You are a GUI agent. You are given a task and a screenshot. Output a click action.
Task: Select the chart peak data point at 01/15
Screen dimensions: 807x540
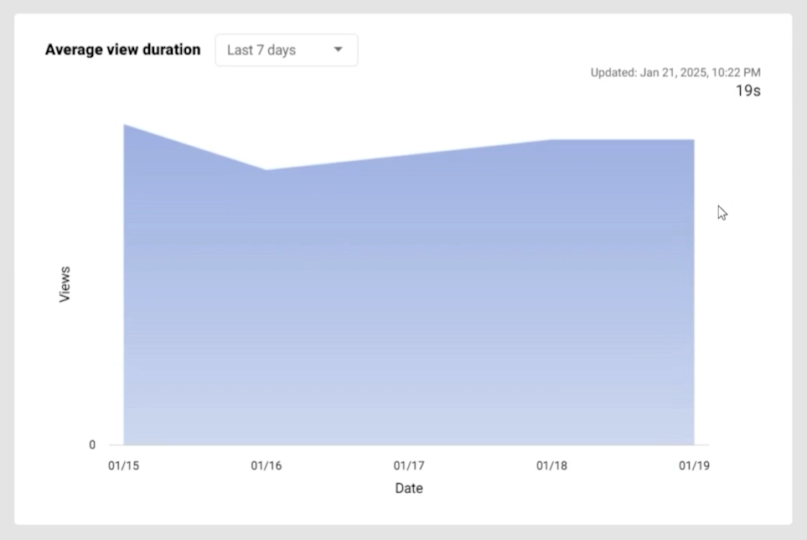coord(124,125)
